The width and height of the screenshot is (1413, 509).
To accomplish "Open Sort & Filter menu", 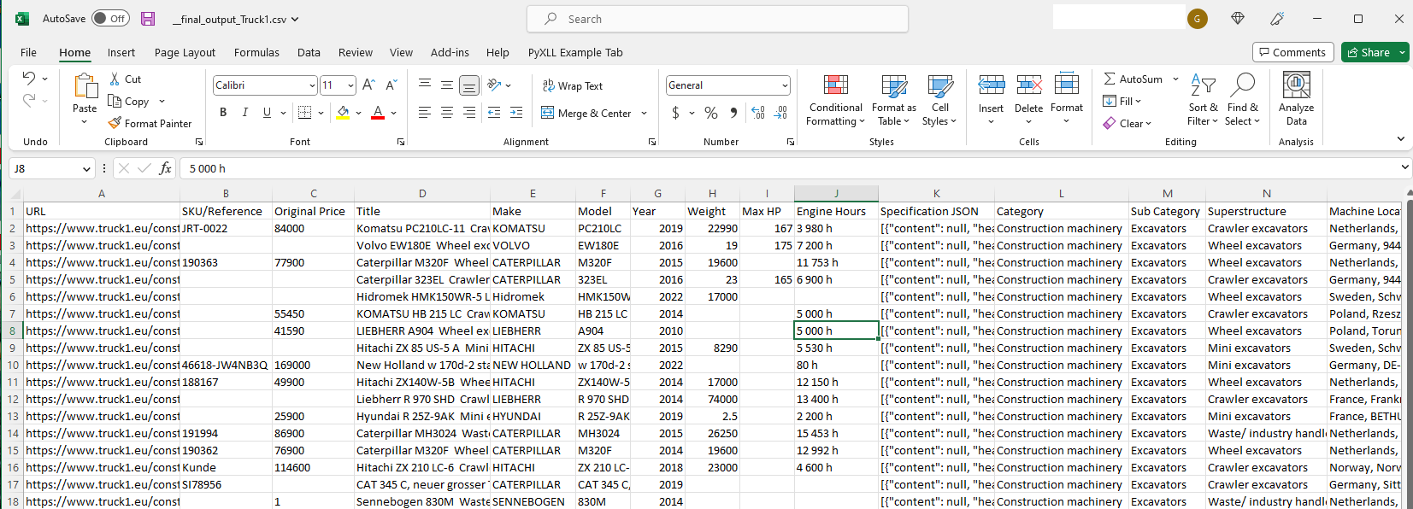I will click(x=1203, y=100).
